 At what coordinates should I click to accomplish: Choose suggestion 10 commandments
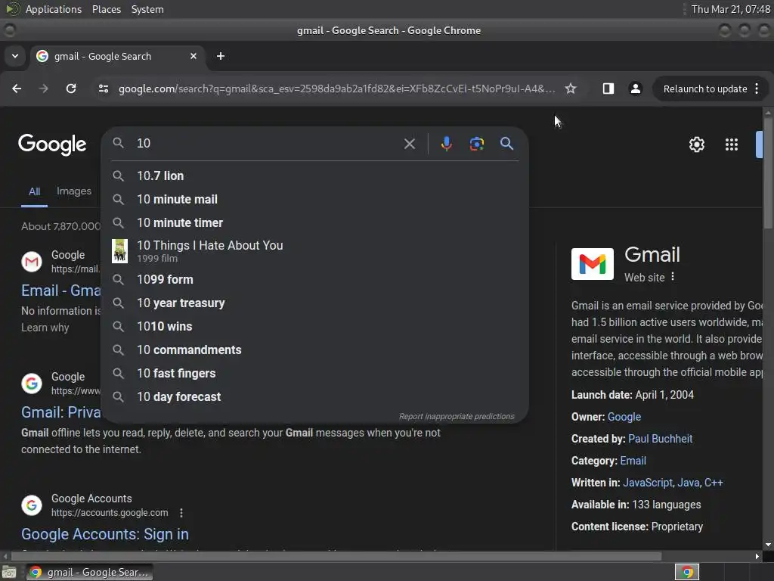tap(315, 350)
